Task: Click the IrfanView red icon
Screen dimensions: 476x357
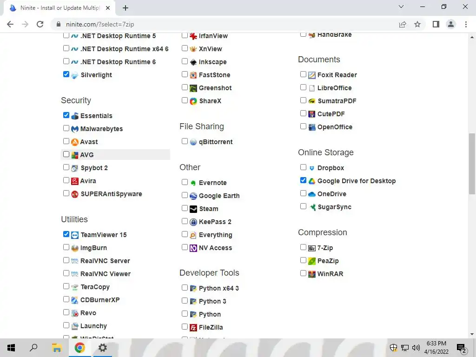Action: (x=193, y=36)
